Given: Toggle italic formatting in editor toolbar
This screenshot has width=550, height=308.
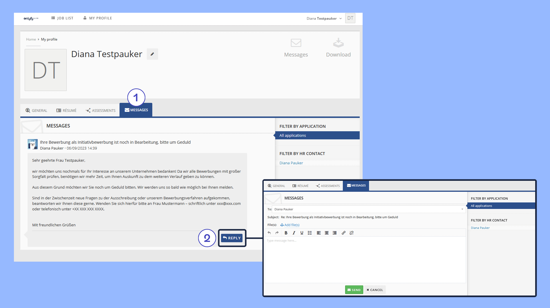Looking at the screenshot, I should pos(294,233).
